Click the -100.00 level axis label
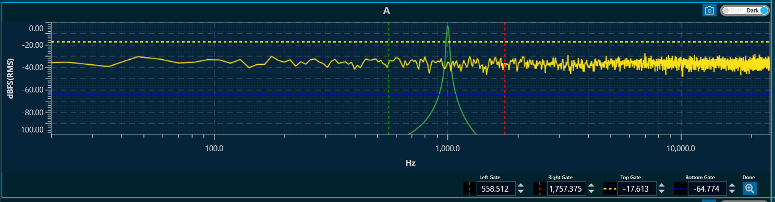This screenshot has height=202, width=775. (31, 129)
